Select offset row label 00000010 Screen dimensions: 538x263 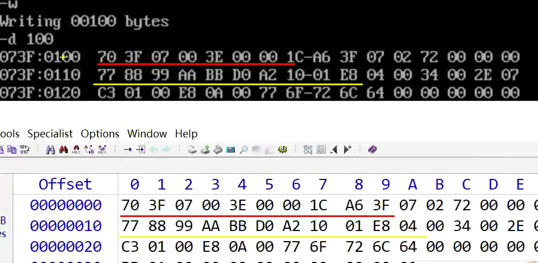pos(66,226)
